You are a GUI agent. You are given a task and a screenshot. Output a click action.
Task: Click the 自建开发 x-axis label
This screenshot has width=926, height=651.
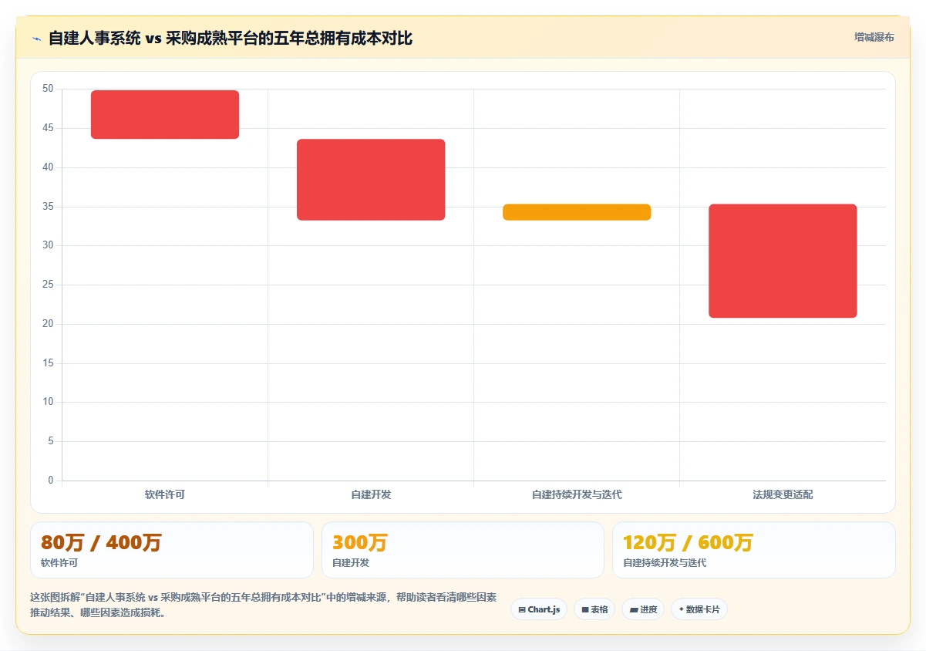point(371,494)
